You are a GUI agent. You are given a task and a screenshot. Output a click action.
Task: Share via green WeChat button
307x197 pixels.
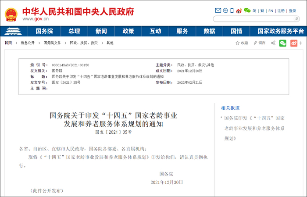[x=283, y=43]
